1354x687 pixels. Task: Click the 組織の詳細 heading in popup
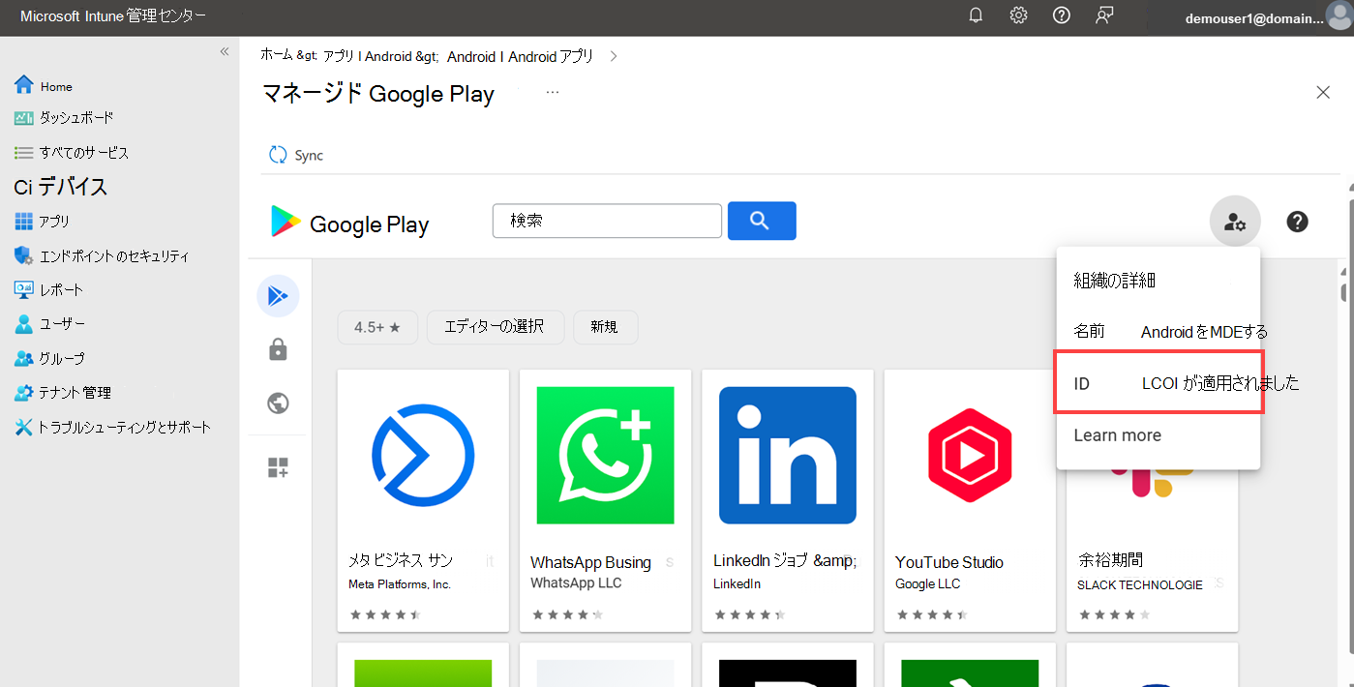tap(1114, 281)
